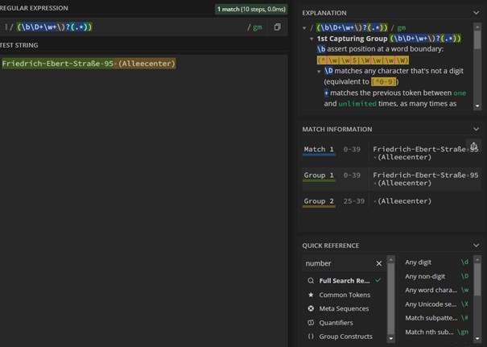This screenshot has width=487, height=347.
Task: Select the 'Group 1' row label
Action: point(319,176)
